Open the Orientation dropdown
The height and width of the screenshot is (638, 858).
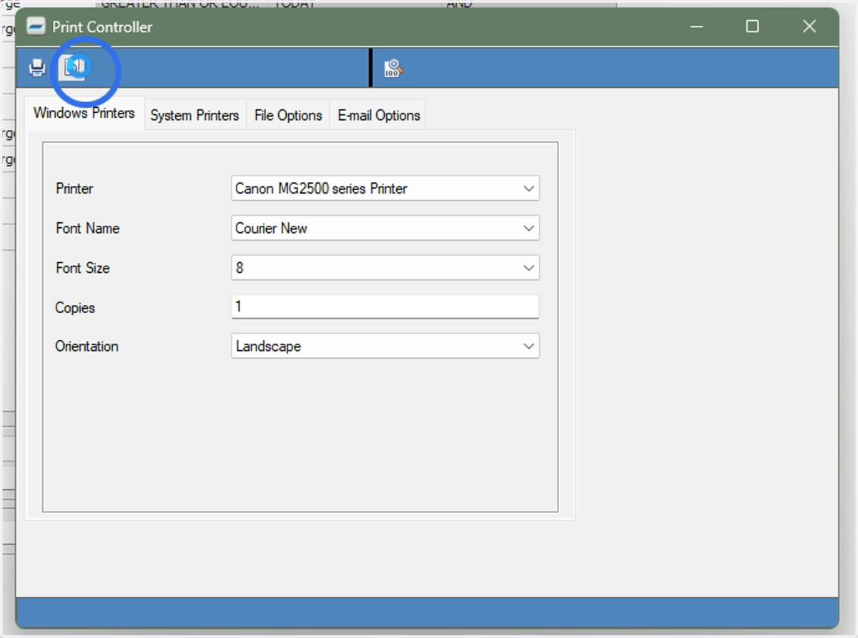[x=528, y=346]
